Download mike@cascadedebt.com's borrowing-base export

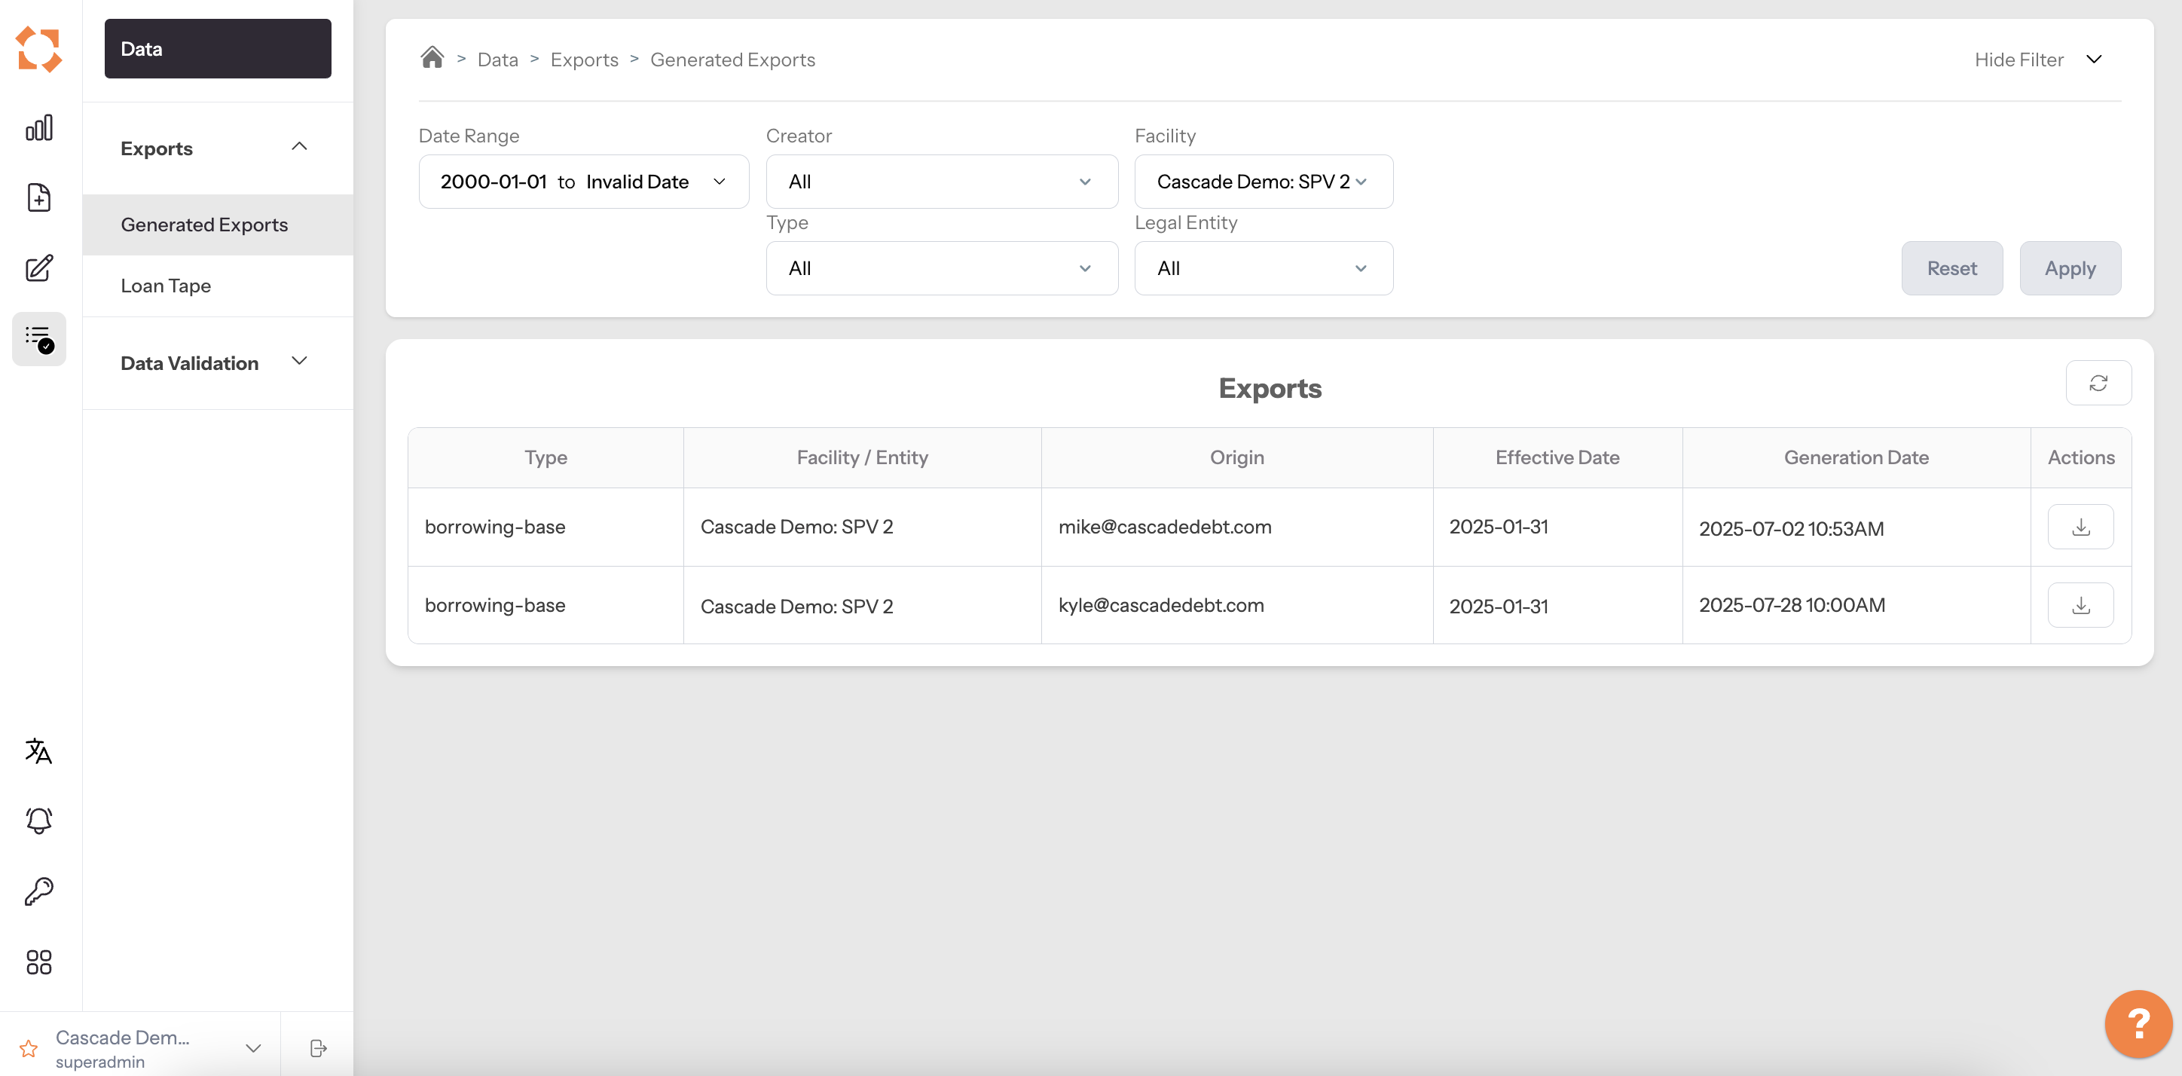click(2080, 527)
